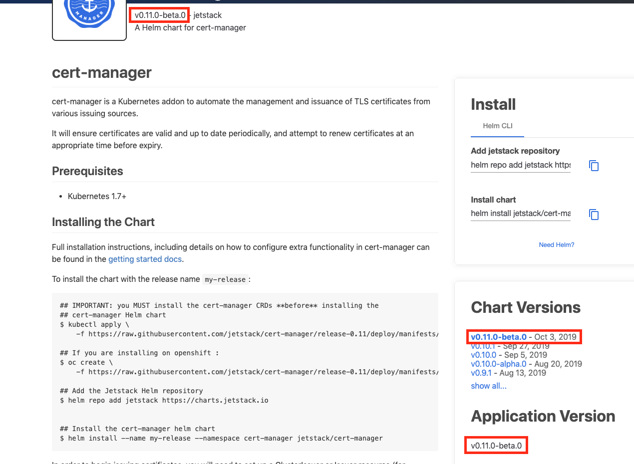This screenshot has width=634, height=464.
Task: Click the Prerequisites heading
Action: 87,171
